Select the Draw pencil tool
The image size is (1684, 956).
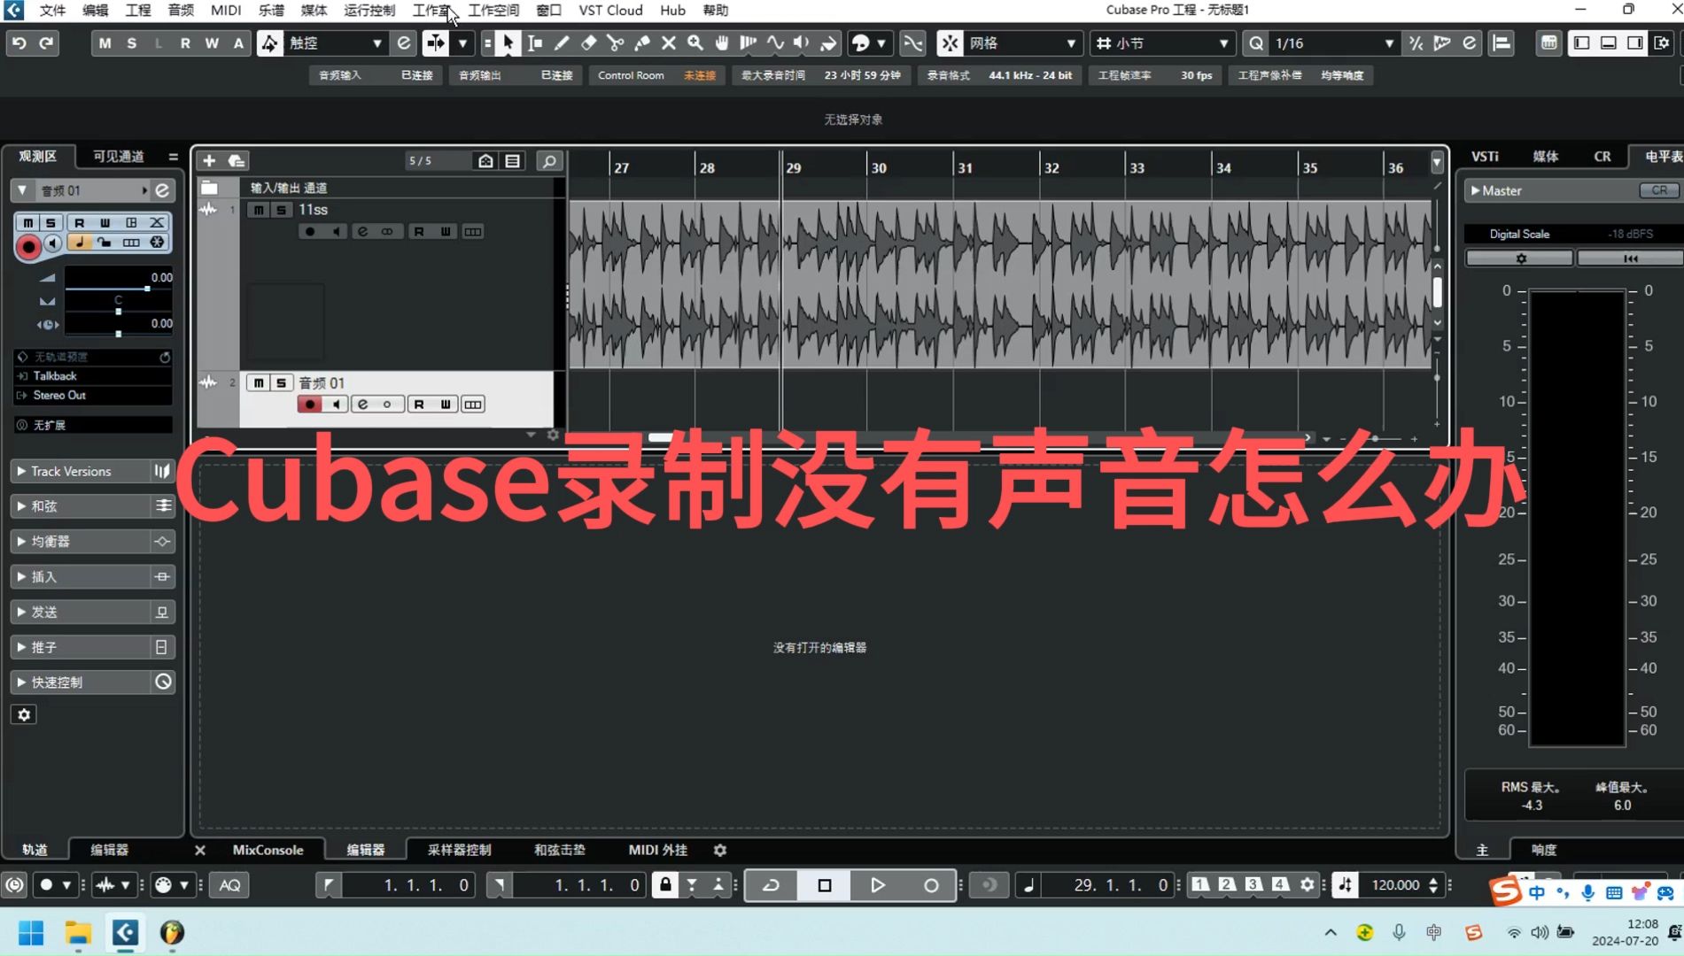coord(562,42)
